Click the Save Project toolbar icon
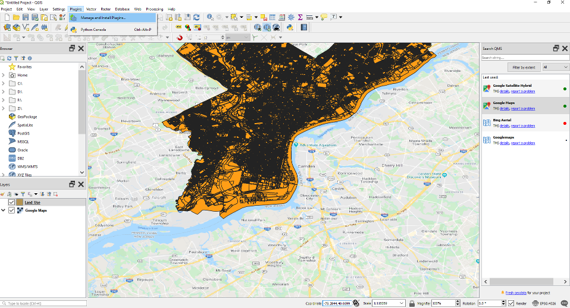The height and width of the screenshot is (308, 570). 26,18
